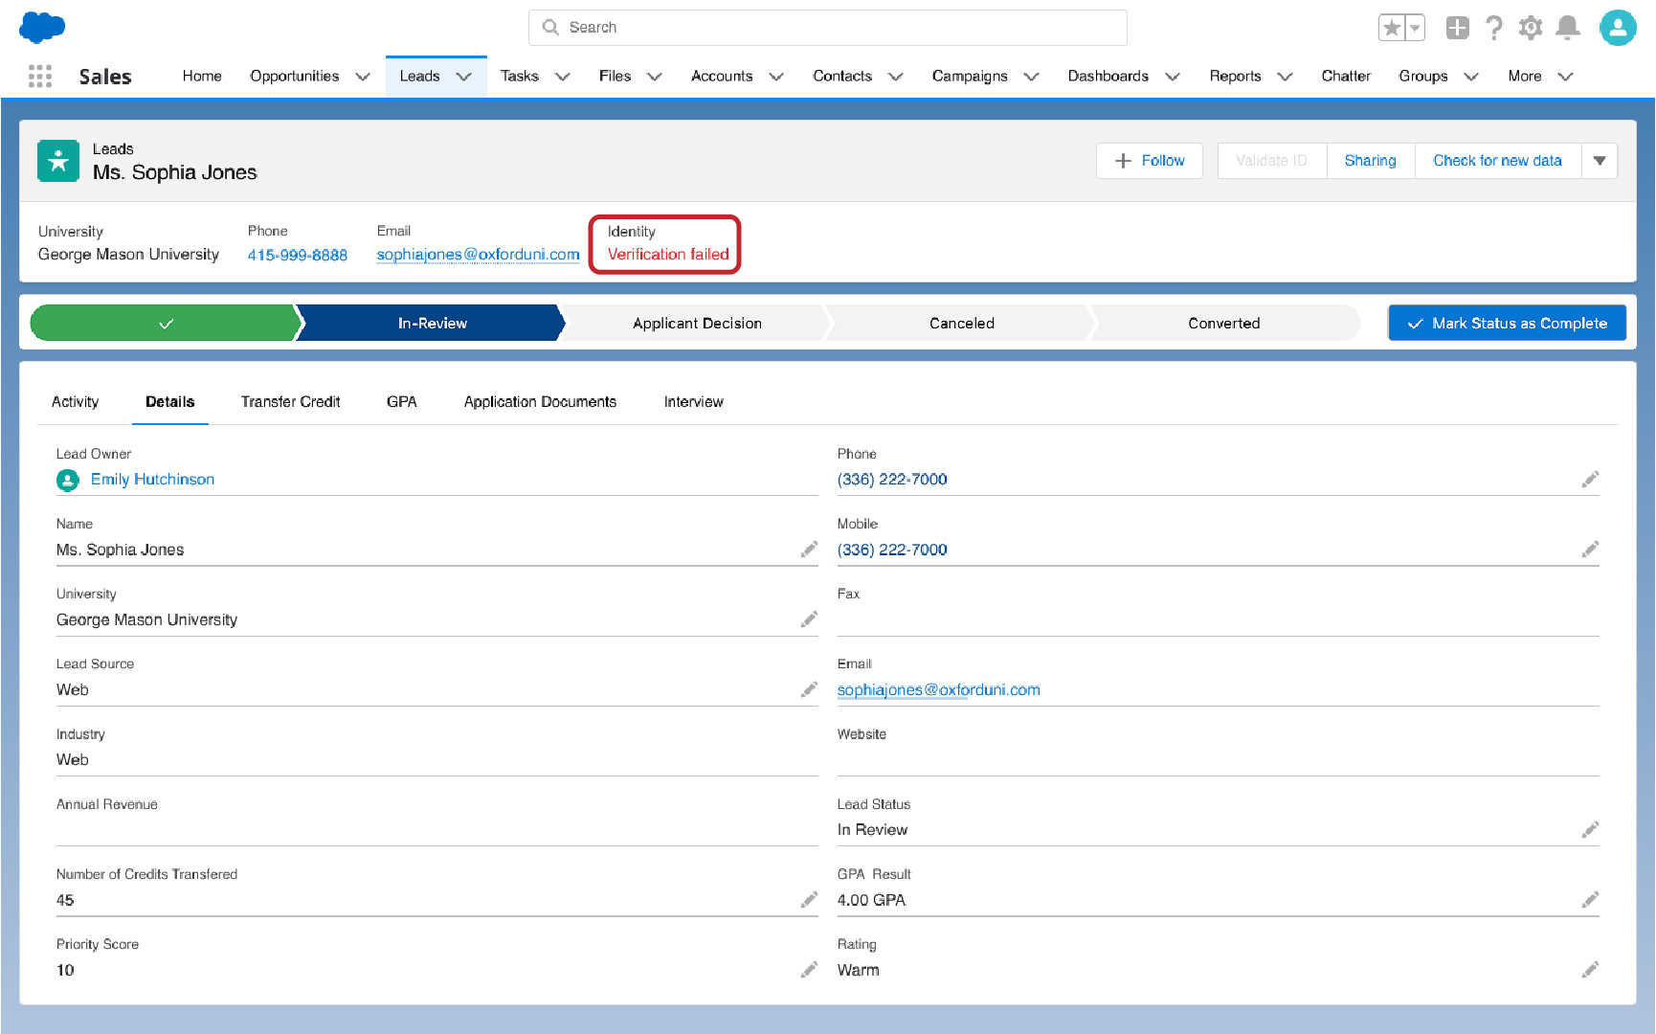Open Setup via the gear icon
Screen dimensions: 1656x1034
click(1530, 28)
